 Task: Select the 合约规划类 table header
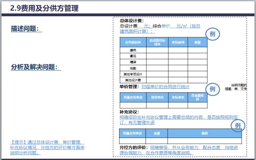click(133, 42)
